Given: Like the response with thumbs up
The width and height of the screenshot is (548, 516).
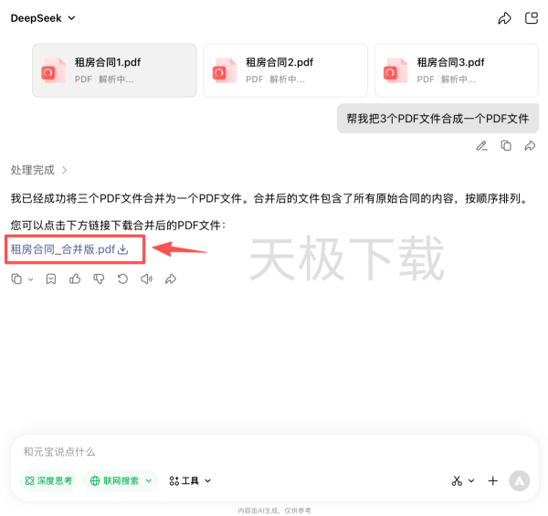Looking at the screenshot, I should click(x=75, y=279).
